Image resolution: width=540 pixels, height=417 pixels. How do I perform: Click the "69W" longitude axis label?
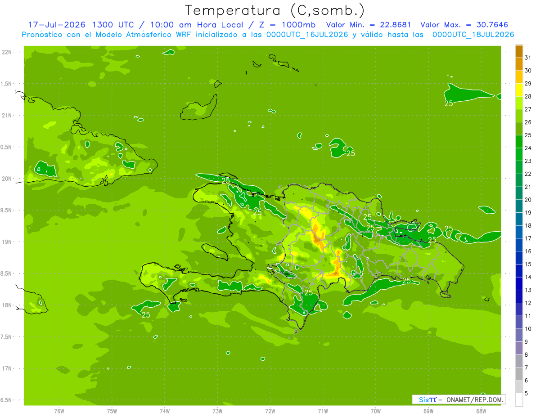click(428, 411)
